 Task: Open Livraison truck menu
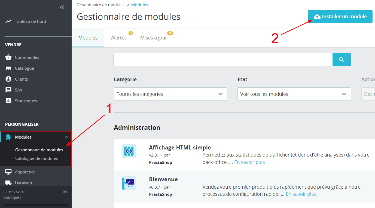[23, 183]
